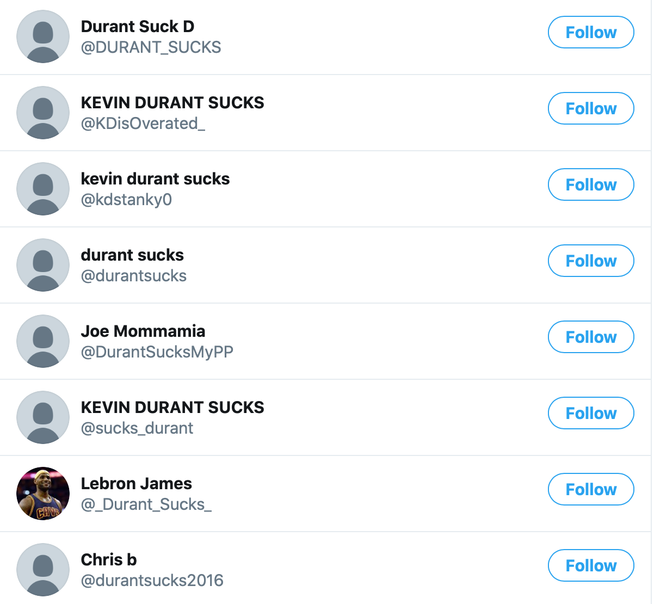Follow Chris b

click(591, 565)
